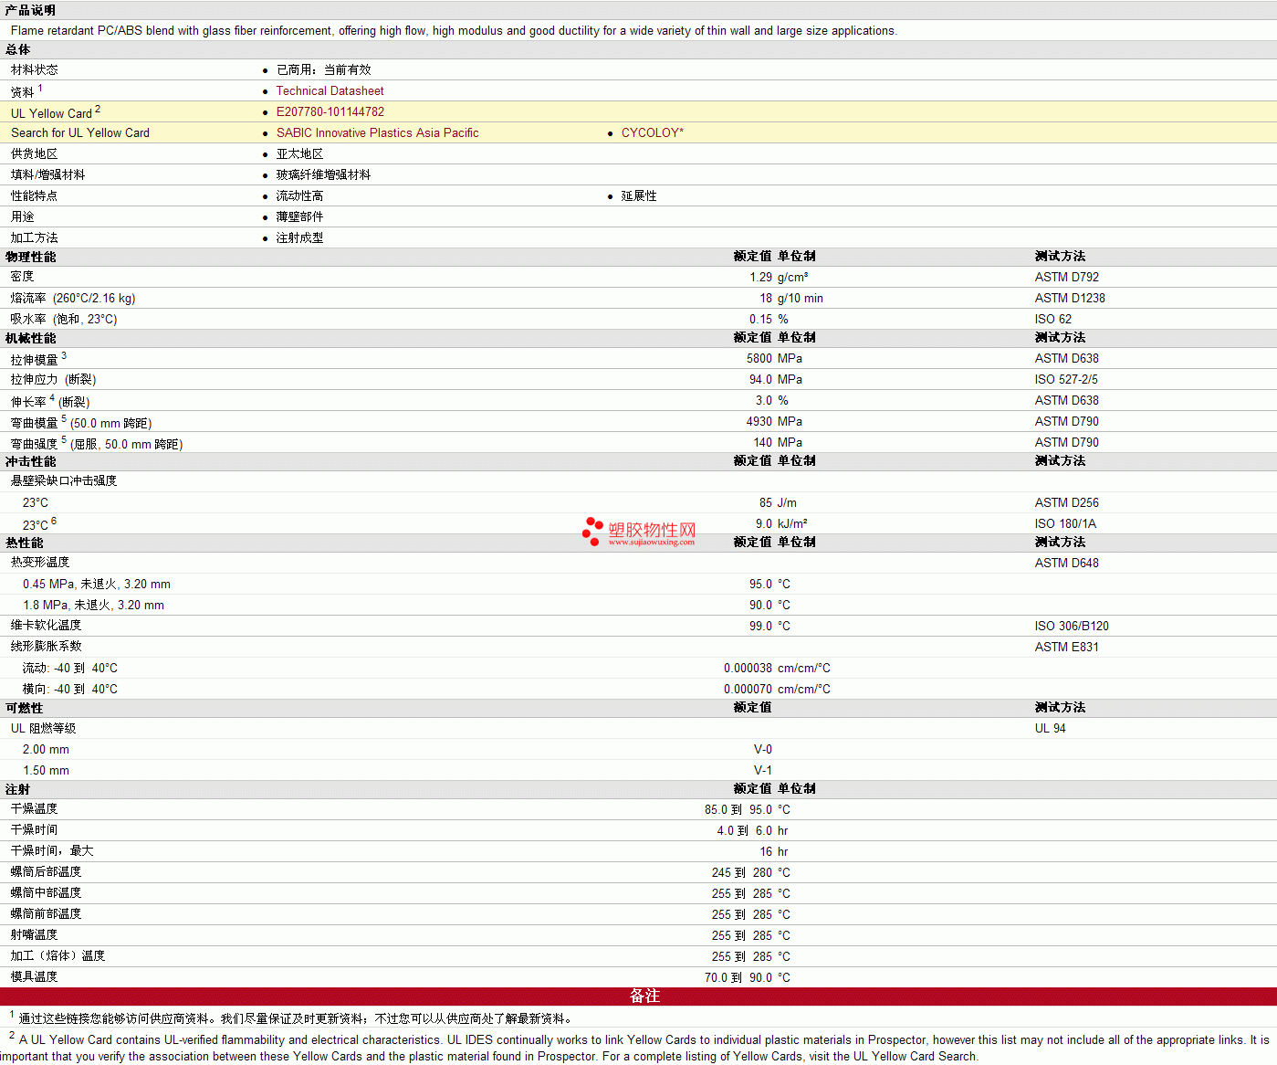Screen dimensions: 1277x1065
Task: Select the 冲击性能 section header
Action: (x=31, y=461)
